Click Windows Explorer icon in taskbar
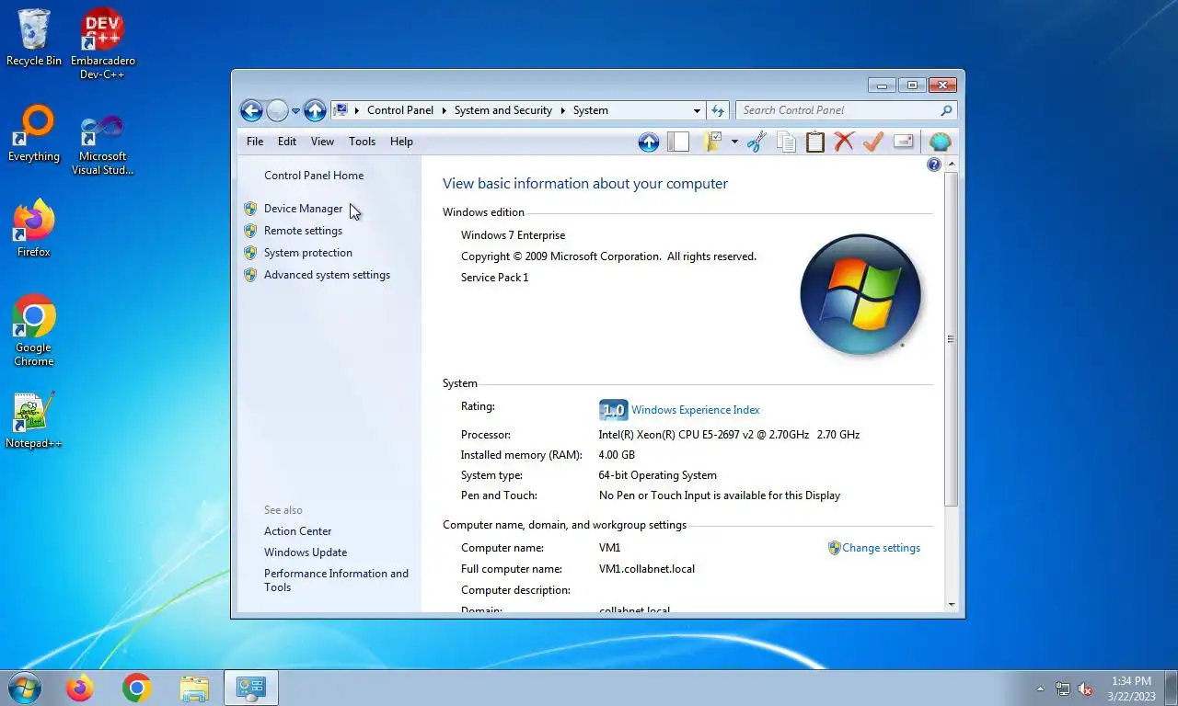 pos(194,688)
